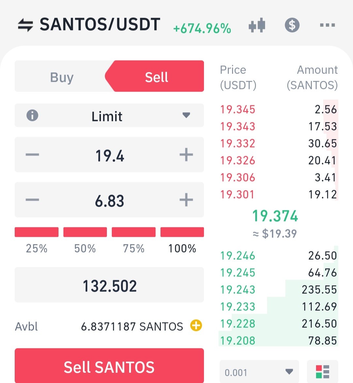Open the order book layout icon

[x=323, y=372]
